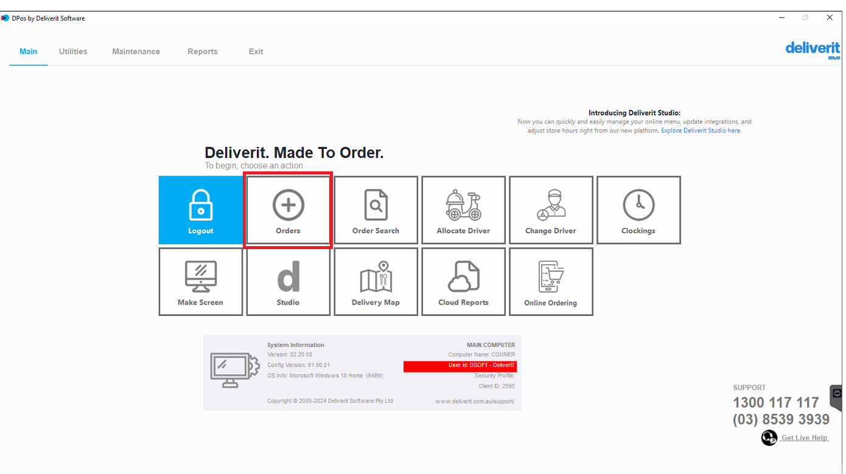Screen dimensions: 846x474
Task: Open Order Search tile
Action: [x=376, y=210]
